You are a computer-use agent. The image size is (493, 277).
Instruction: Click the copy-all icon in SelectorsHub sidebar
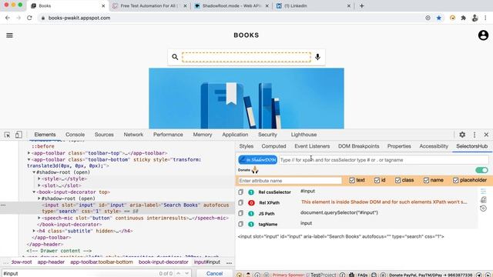coord(483,200)
